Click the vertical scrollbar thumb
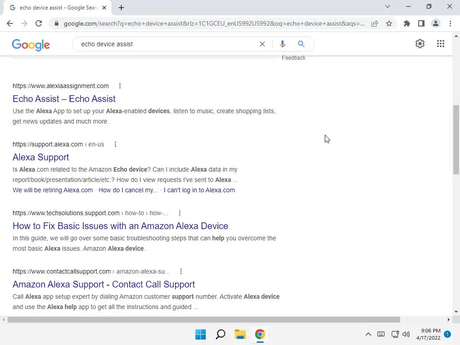Image resolution: width=460 pixels, height=345 pixels. [x=456, y=140]
